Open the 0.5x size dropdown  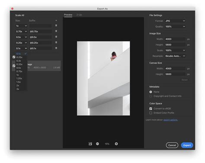(x=21, y=37)
